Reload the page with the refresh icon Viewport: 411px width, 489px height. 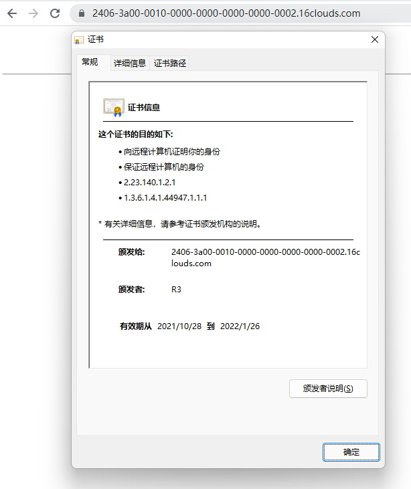point(55,13)
